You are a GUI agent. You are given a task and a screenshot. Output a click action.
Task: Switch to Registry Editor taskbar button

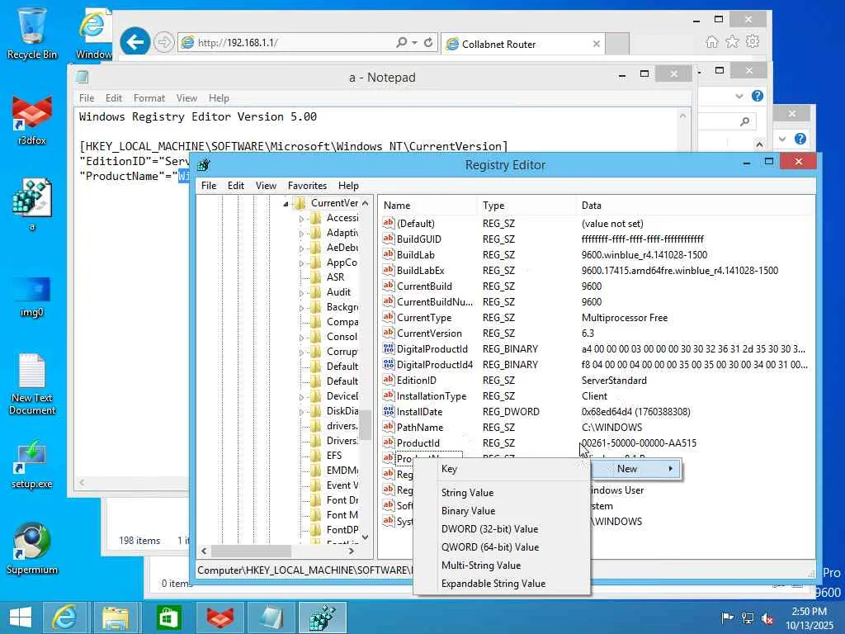[x=323, y=617]
